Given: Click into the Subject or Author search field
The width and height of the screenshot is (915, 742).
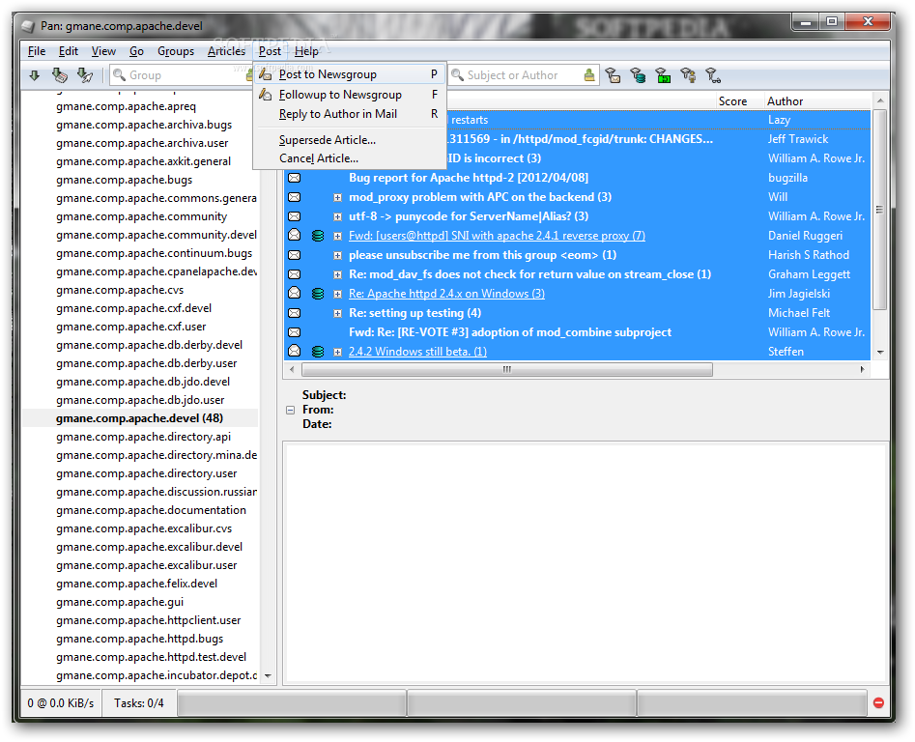Looking at the screenshot, I should pos(523,75).
